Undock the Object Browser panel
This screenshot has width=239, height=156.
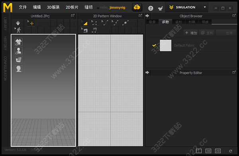point(234,16)
